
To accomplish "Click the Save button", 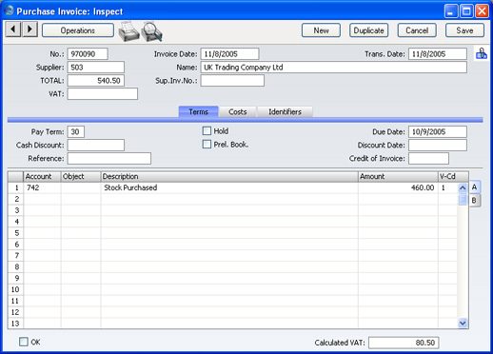I will 464,30.
